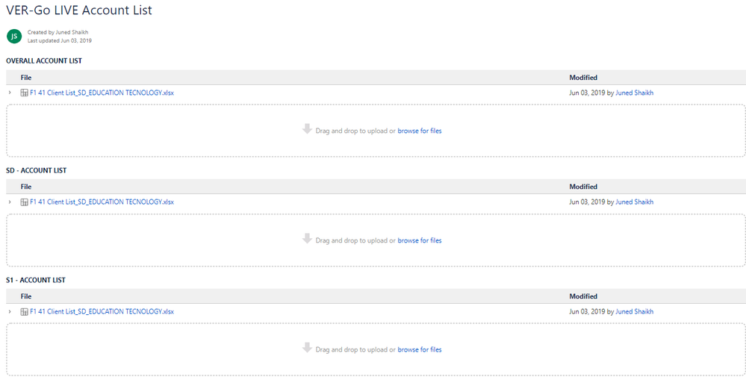Screen dimensions: 746x377
Task: Click spreadsheet icon in S1 Account List
Action: (24, 312)
